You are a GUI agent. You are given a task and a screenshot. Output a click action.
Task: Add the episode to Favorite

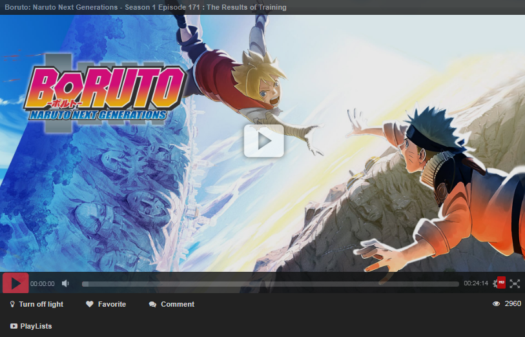(x=106, y=304)
